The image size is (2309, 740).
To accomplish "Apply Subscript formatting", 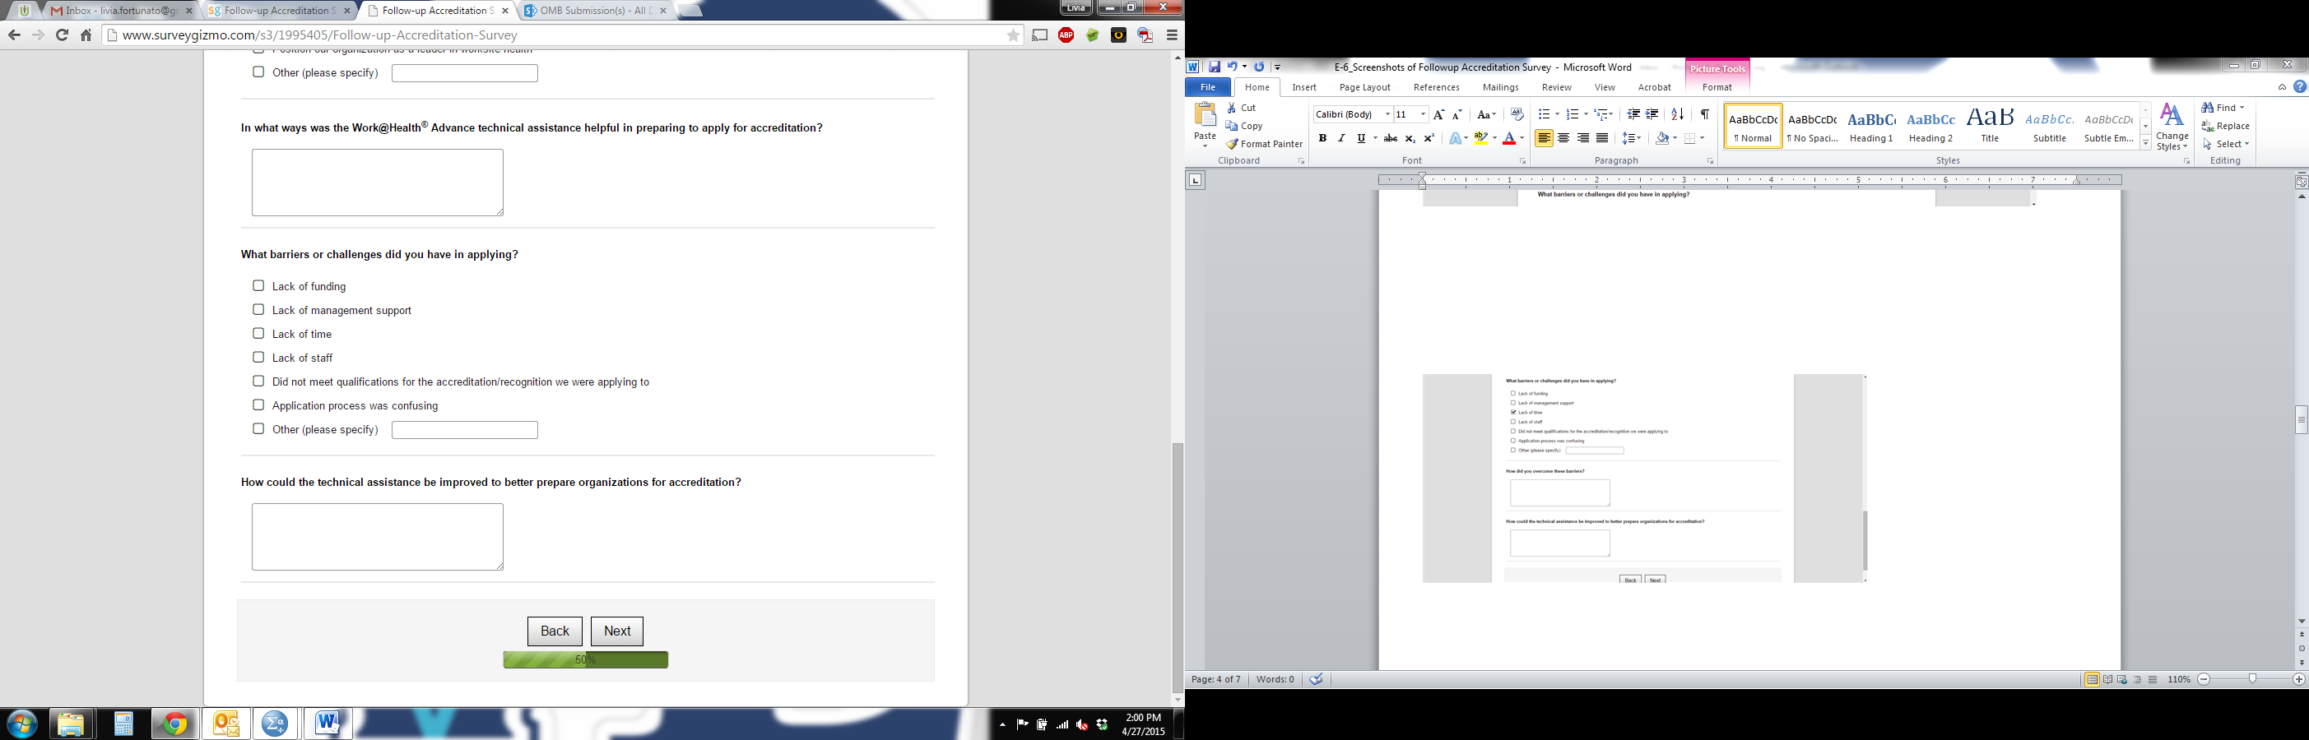I will tap(1410, 138).
